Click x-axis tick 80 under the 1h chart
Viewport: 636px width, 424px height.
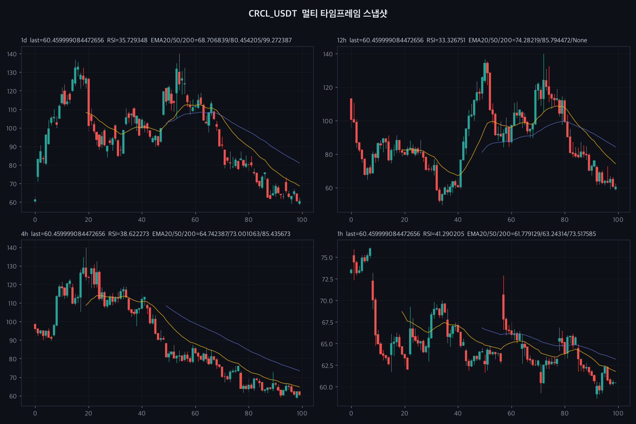[x=565, y=413]
